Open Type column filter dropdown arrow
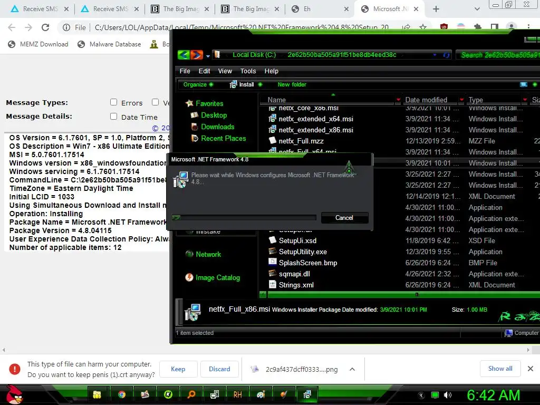 [x=525, y=100]
